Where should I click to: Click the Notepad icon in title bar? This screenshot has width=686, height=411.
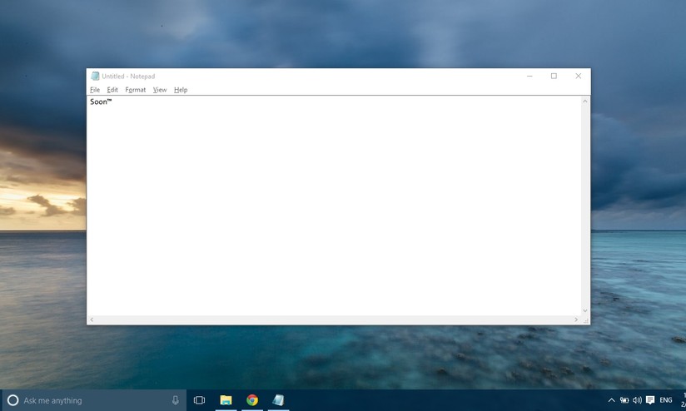pos(95,77)
